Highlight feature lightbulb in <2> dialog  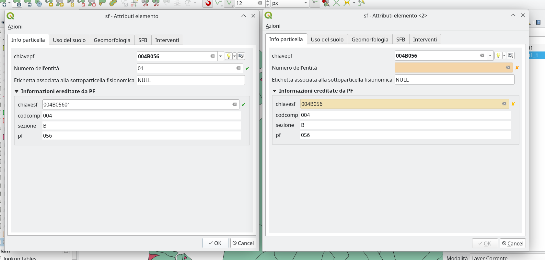point(498,56)
